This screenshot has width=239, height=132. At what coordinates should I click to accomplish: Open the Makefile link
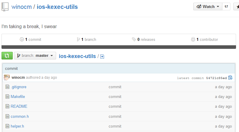(18, 96)
